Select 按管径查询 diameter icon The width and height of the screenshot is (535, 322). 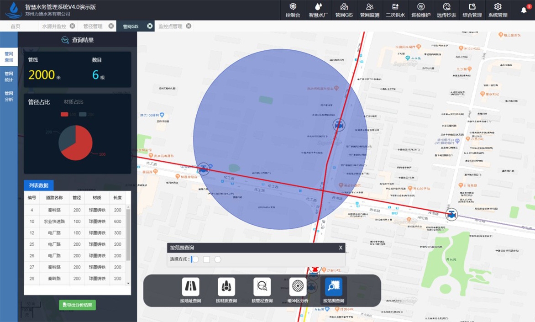coord(262,286)
